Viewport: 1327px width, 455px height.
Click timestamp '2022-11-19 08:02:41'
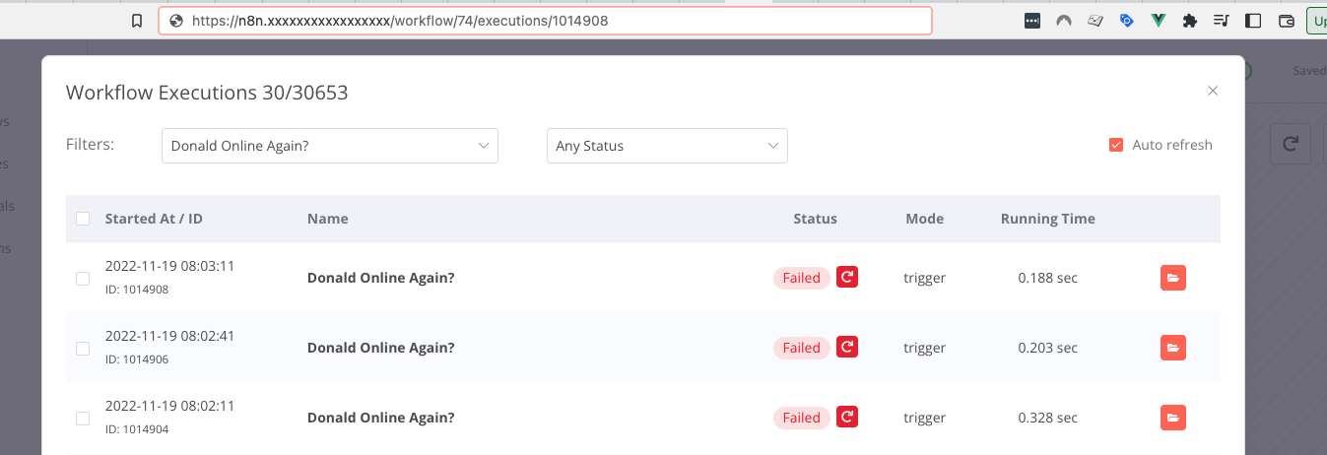[169, 336]
